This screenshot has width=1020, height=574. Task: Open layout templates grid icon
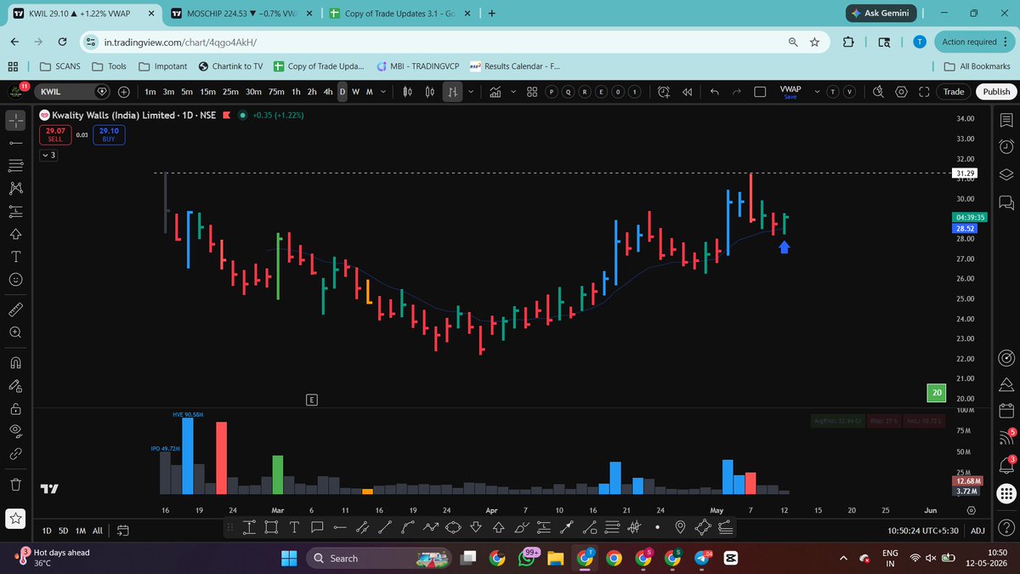coord(531,92)
